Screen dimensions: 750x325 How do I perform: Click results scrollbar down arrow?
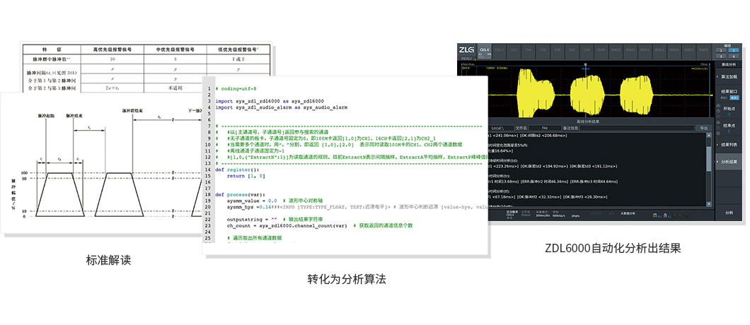(x=709, y=204)
